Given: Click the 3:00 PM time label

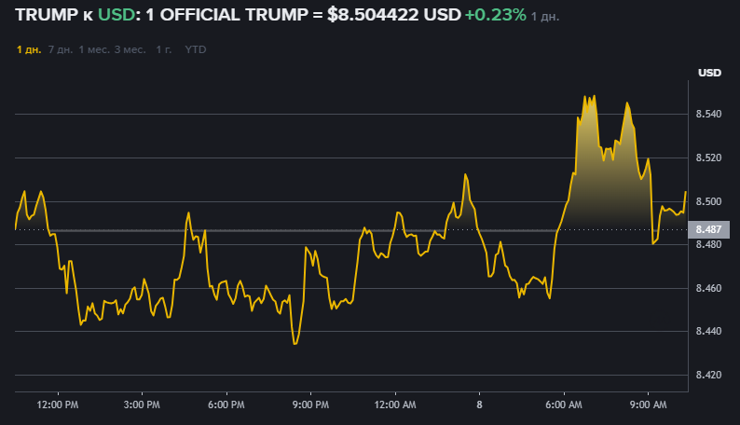Looking at the screenshot, I should (x=142, y=404).
